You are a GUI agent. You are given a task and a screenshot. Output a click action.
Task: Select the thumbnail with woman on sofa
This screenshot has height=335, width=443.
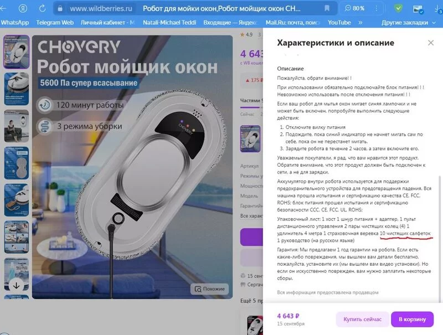point(17,126)
